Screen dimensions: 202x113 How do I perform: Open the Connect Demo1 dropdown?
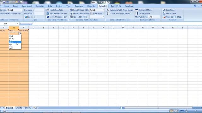click(x=21, y=10)
